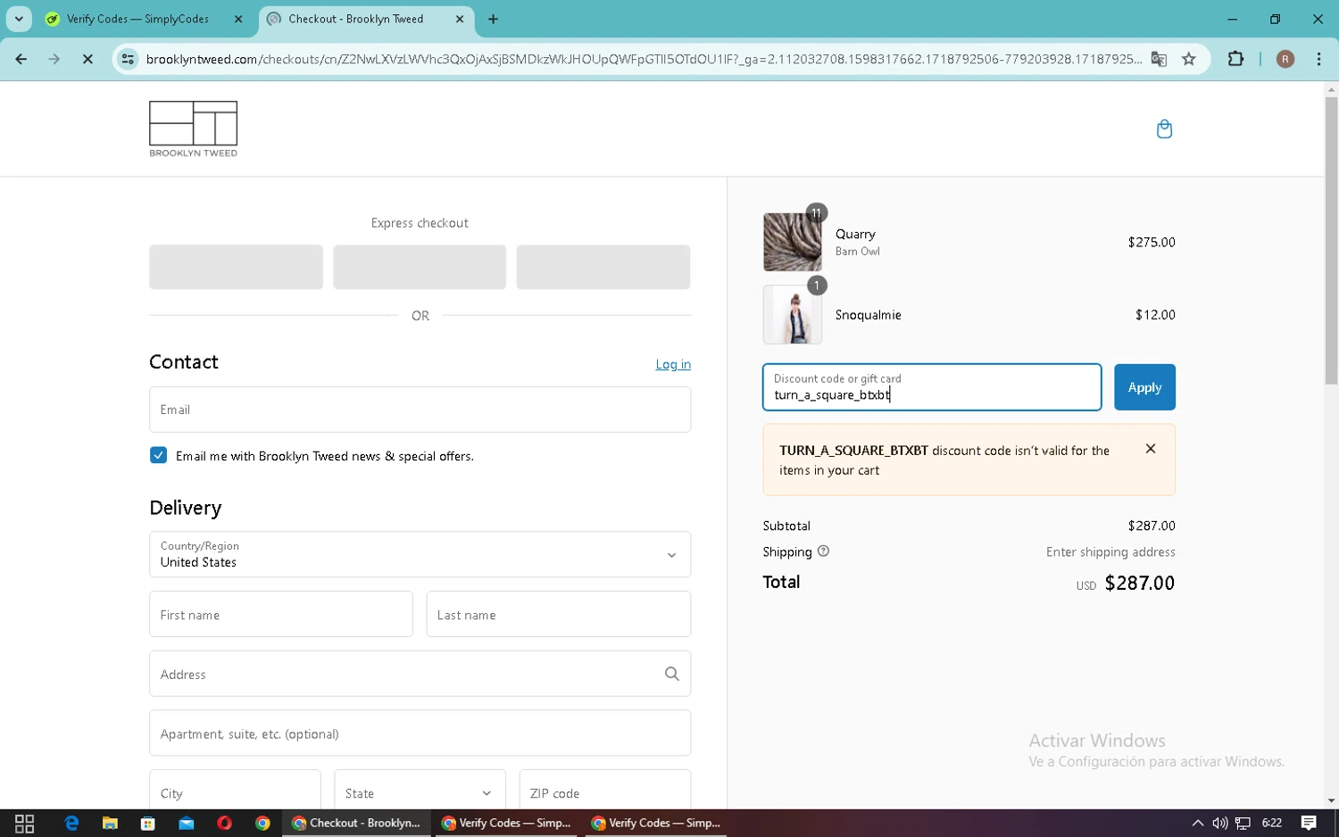The height and width of the screenshot is (837, 1339).
Task: Click the browser address bar URL
Action: pyautogui.click(x=643, y=59)
